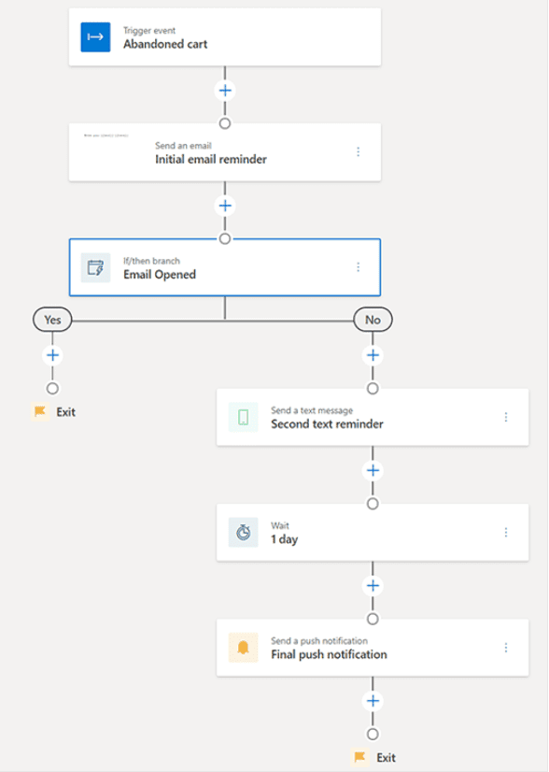Viewport: 549px width, 772px height.
Task: Click the text message phone icon
Action: [x=243, y=417]
